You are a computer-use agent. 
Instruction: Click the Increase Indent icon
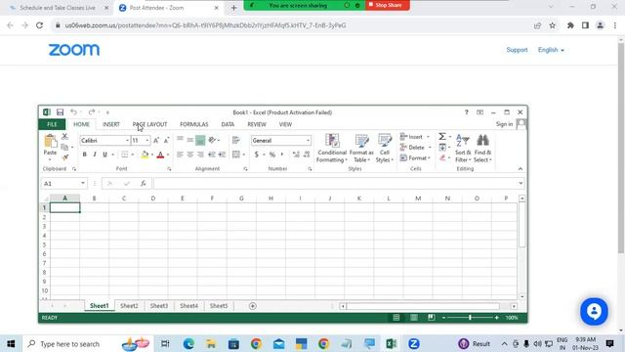[x=222, y=154]
